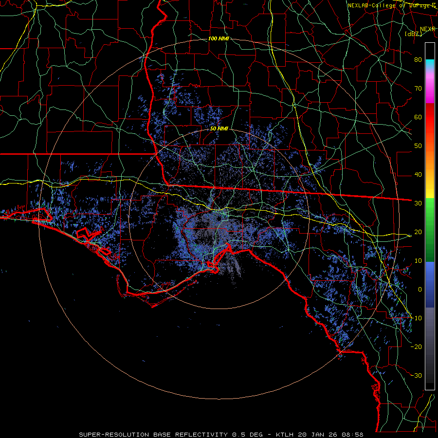Select the 20 value on reflectivity scale
This screenshot has height=438, width=438.
pos(418,232)
